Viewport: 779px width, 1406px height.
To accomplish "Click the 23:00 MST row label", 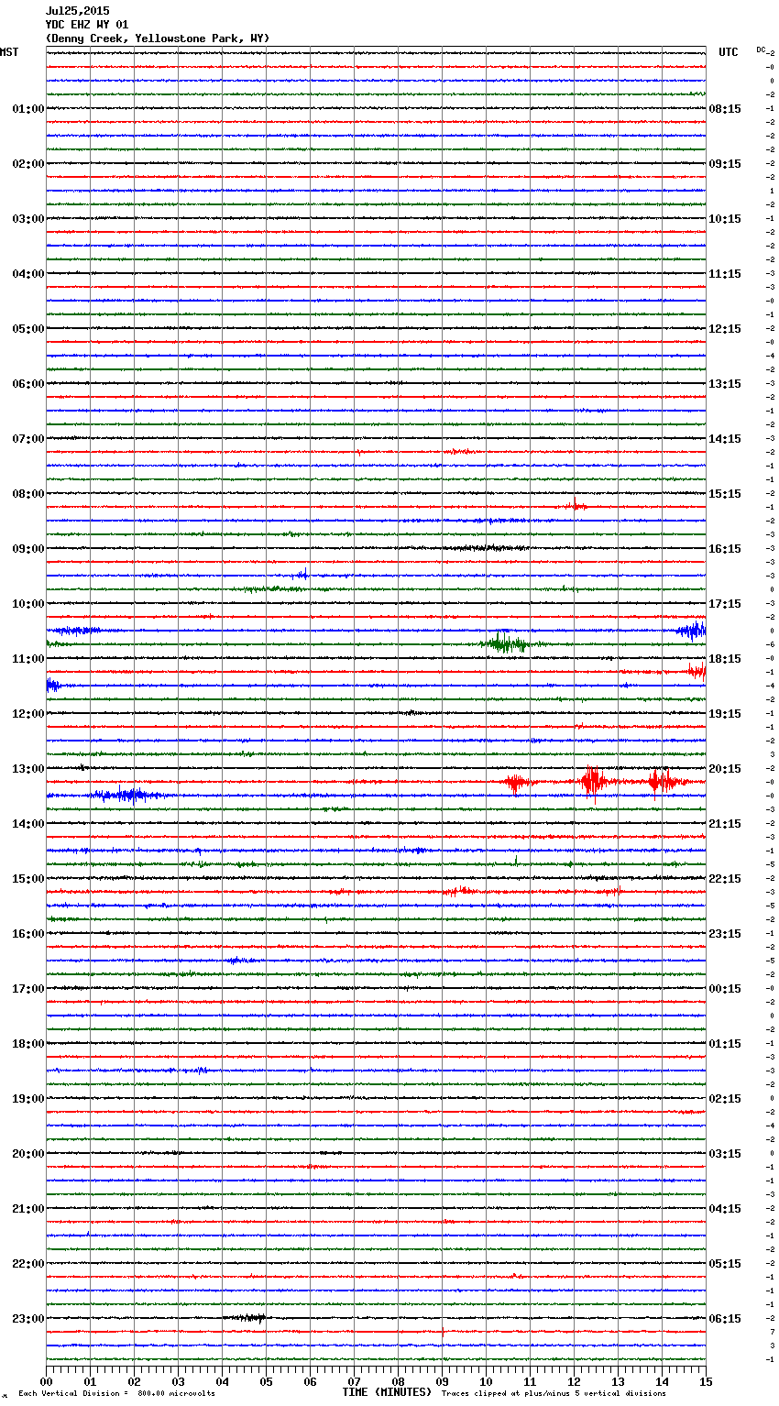I will point(28,1319).
